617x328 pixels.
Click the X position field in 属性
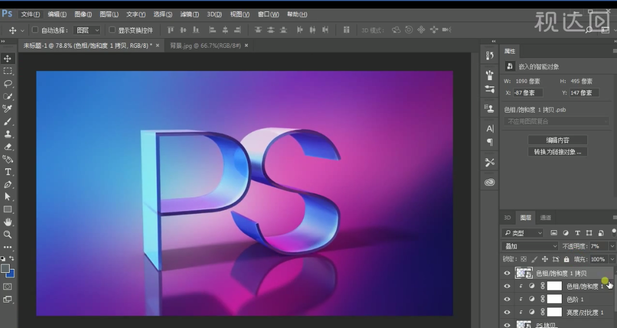[528, 93]
